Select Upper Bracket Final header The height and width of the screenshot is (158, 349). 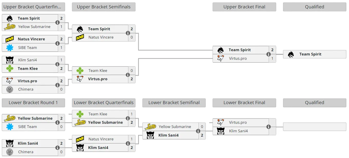tap(244, 7)
